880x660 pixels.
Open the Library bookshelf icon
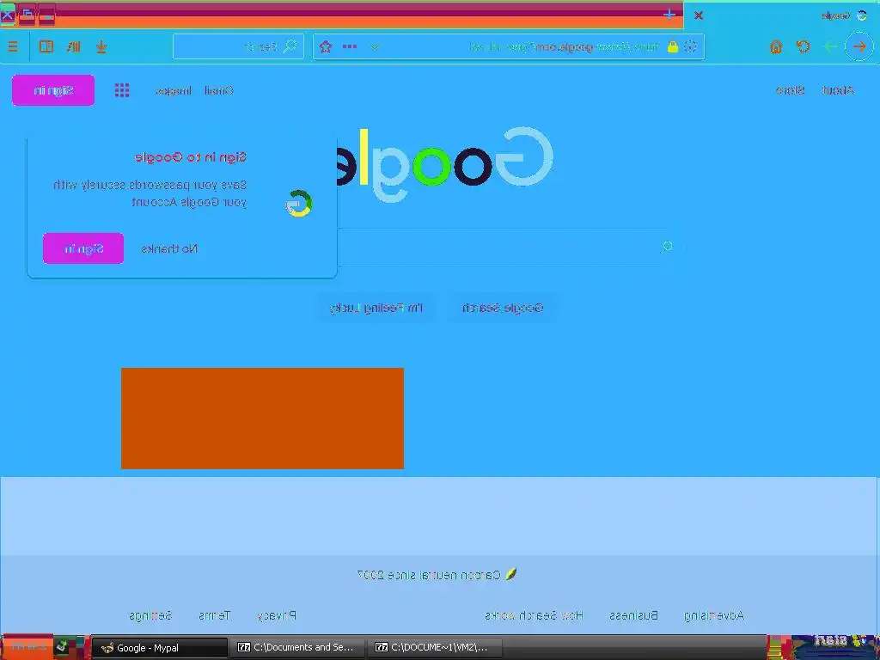click(74, 46)
